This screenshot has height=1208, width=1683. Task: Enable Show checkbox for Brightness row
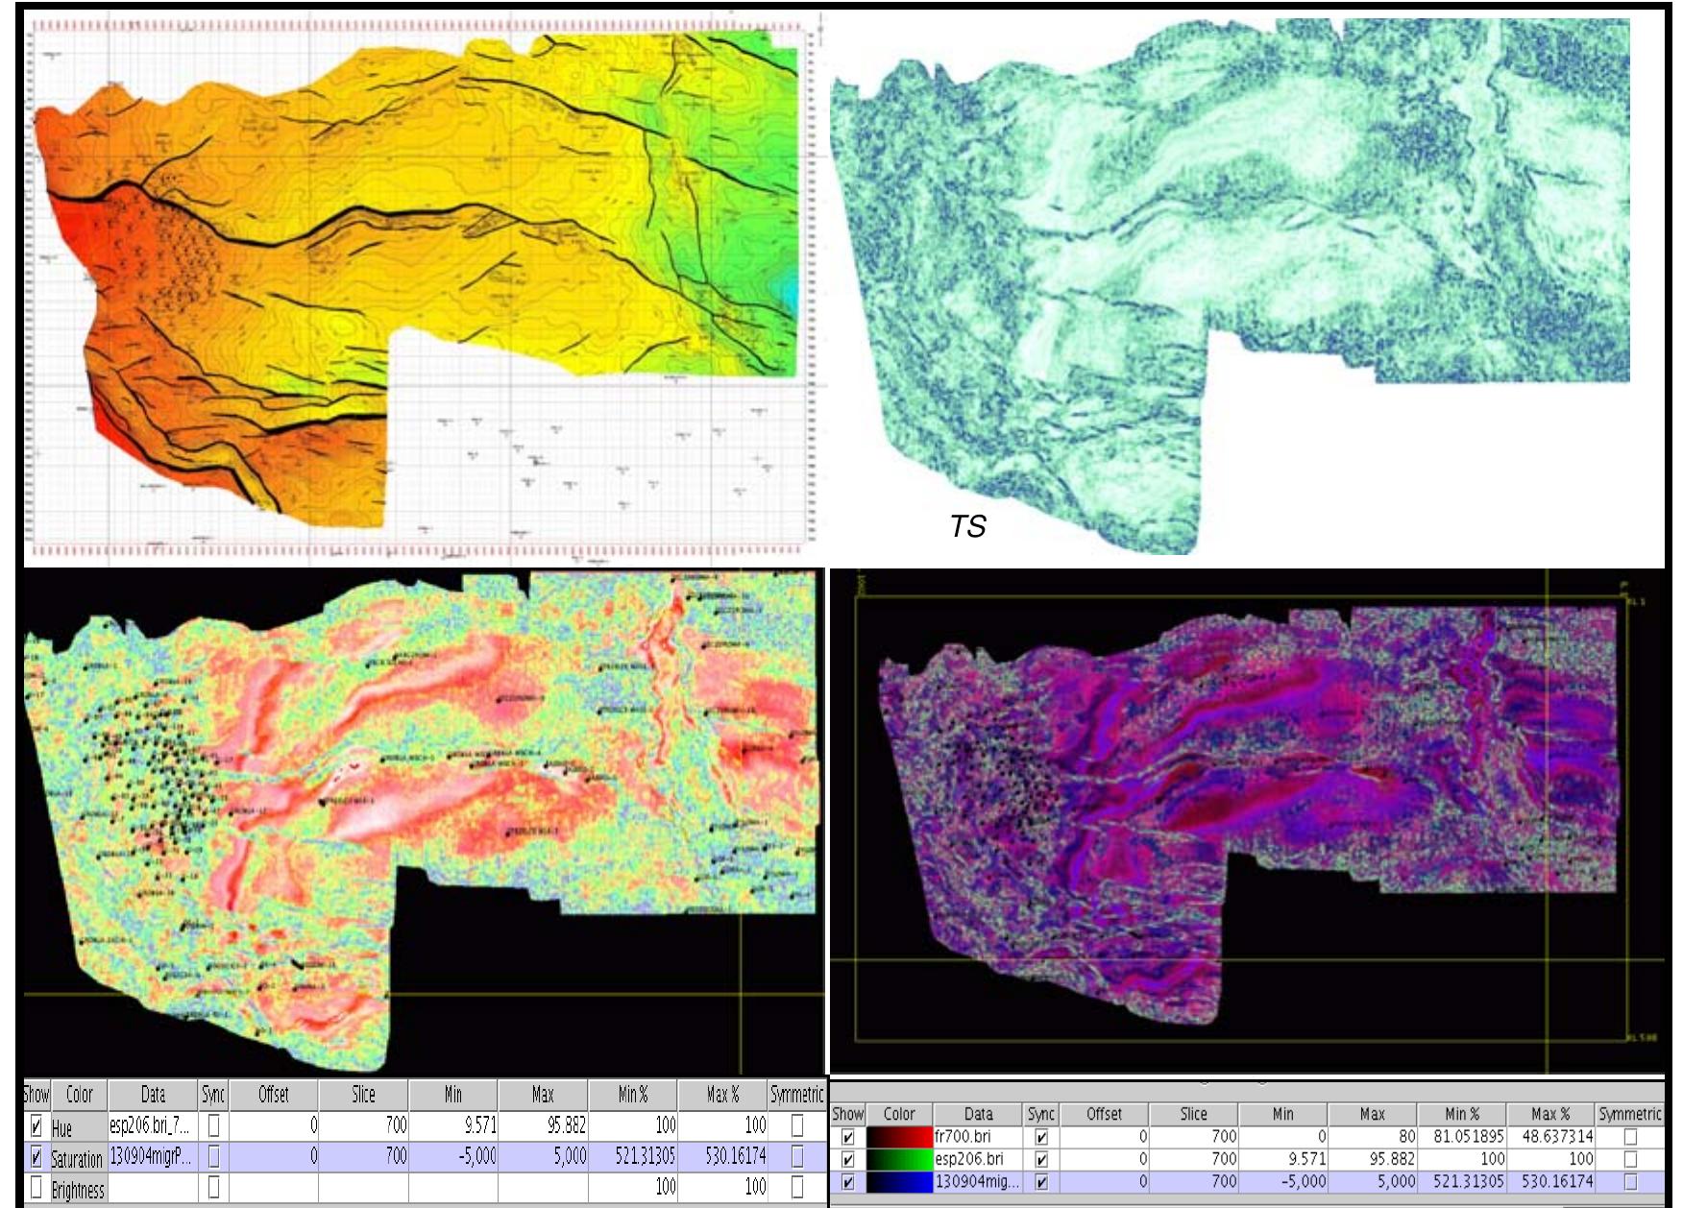37,1188
